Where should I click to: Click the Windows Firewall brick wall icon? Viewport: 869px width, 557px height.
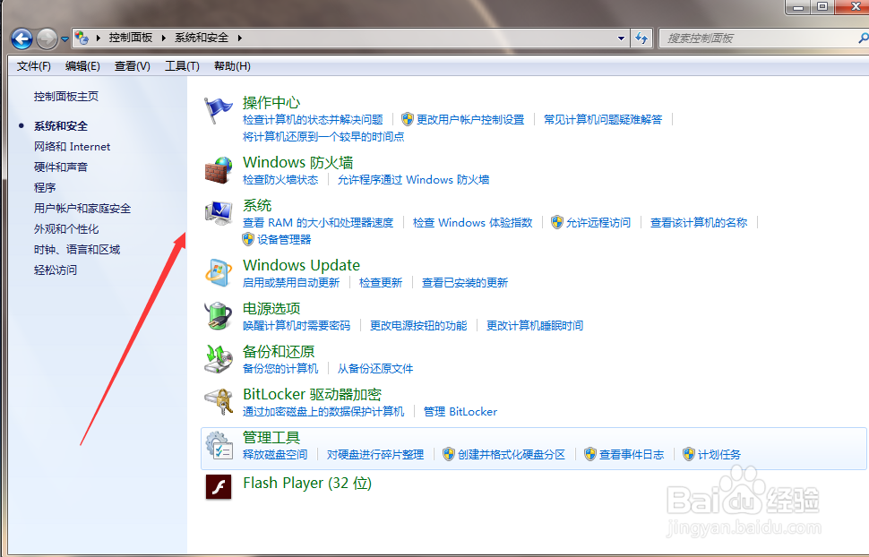pos(219,170)
